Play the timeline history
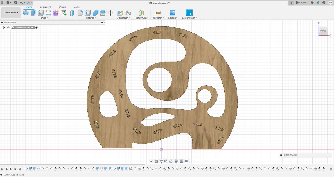334x177 pixels. click(x=11, y=169)
